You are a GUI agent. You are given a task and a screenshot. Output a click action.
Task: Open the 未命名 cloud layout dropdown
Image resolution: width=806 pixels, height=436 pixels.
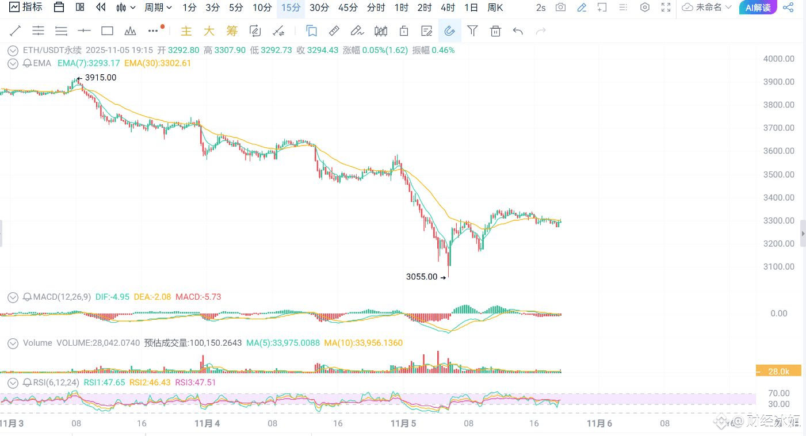(707, 7)
